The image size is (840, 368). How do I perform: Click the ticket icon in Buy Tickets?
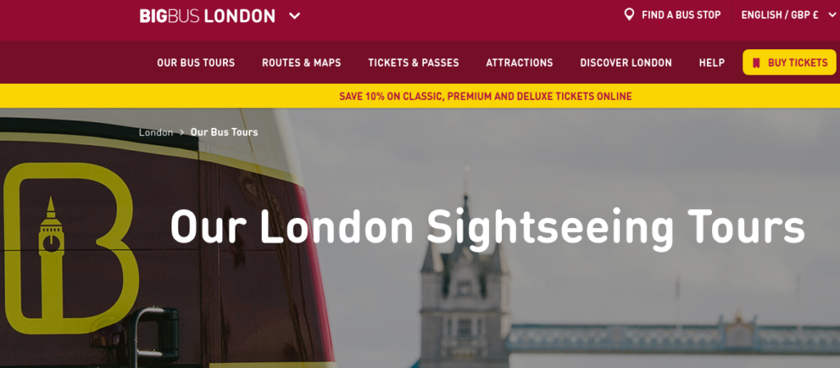(756, 62)
